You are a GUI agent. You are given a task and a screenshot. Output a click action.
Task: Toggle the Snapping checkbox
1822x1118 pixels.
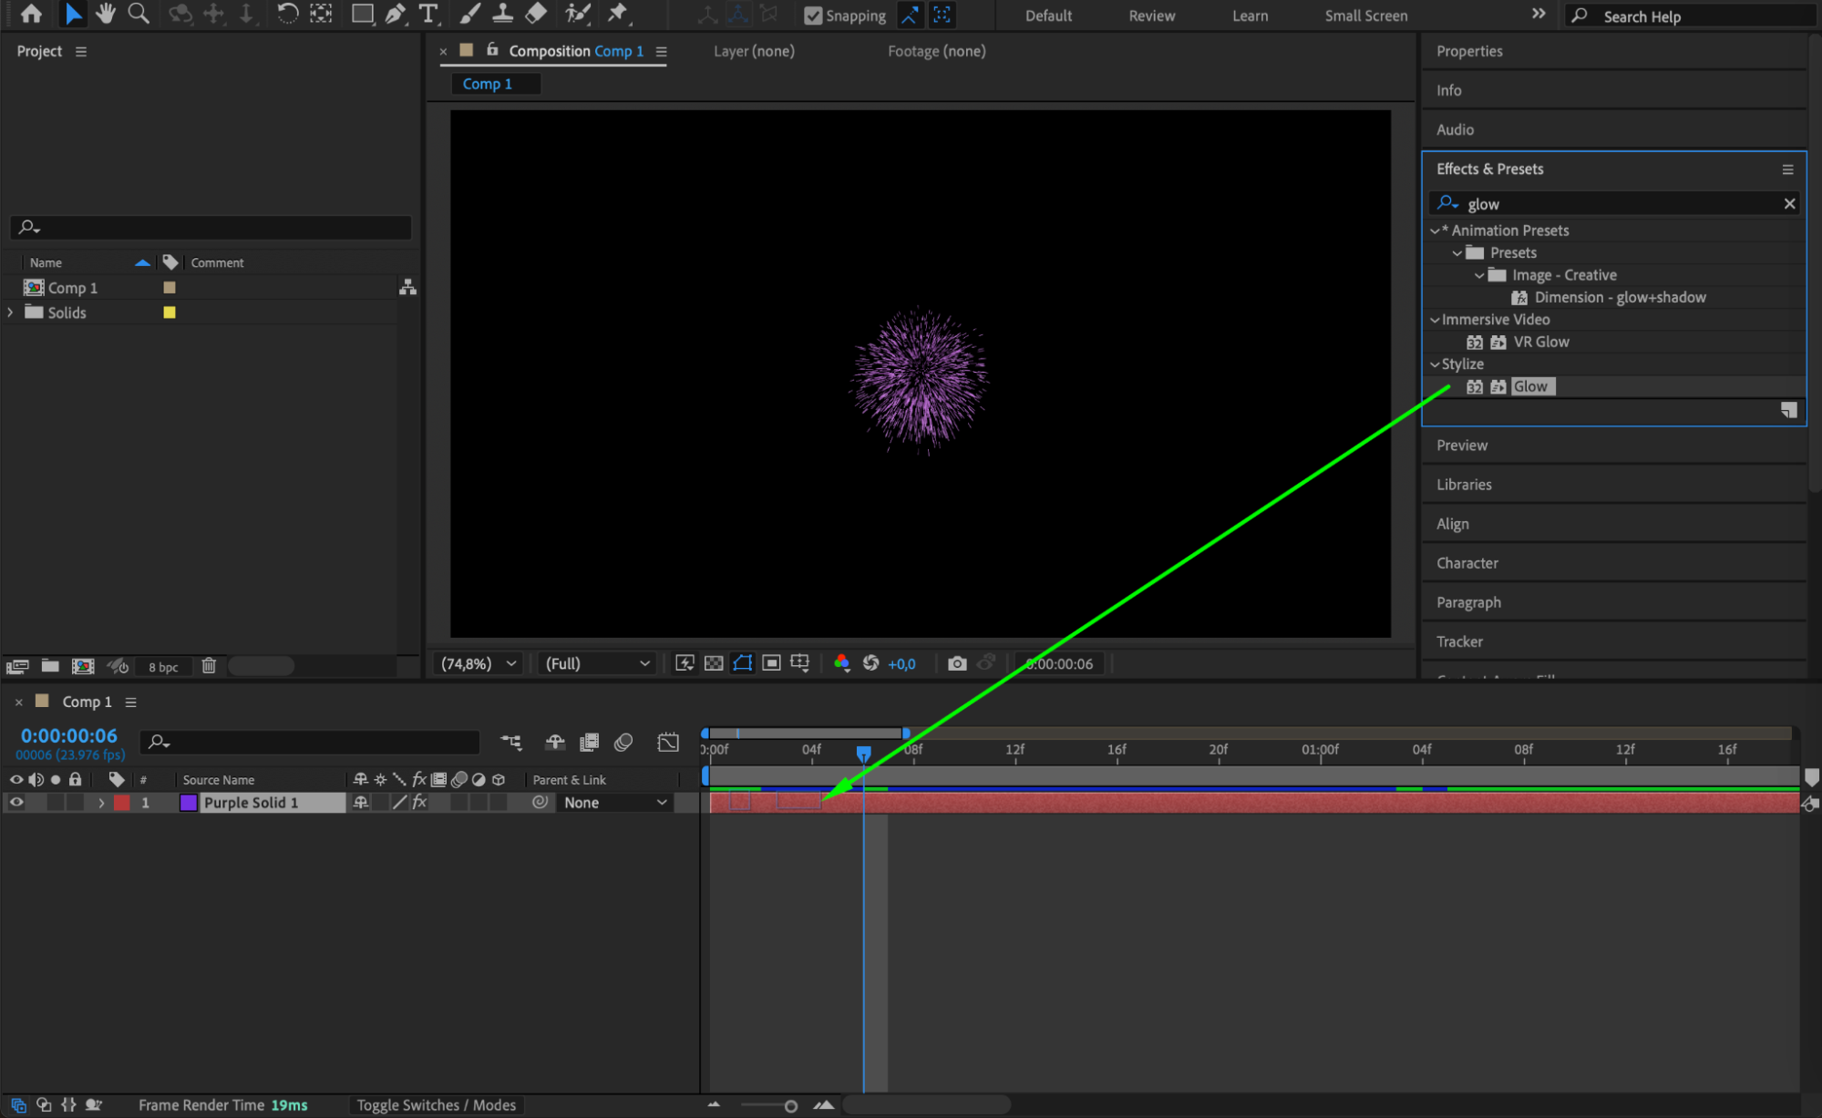(x=813, y=15)
